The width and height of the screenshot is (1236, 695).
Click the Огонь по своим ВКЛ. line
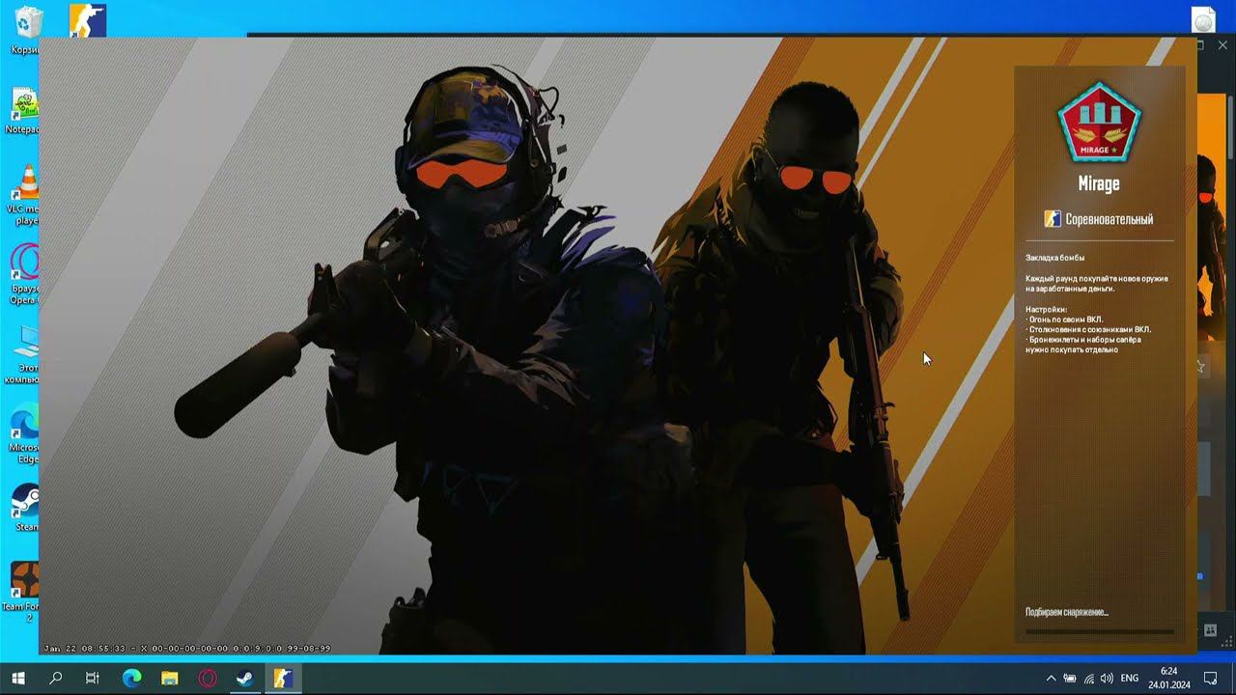coord(1064,320)
